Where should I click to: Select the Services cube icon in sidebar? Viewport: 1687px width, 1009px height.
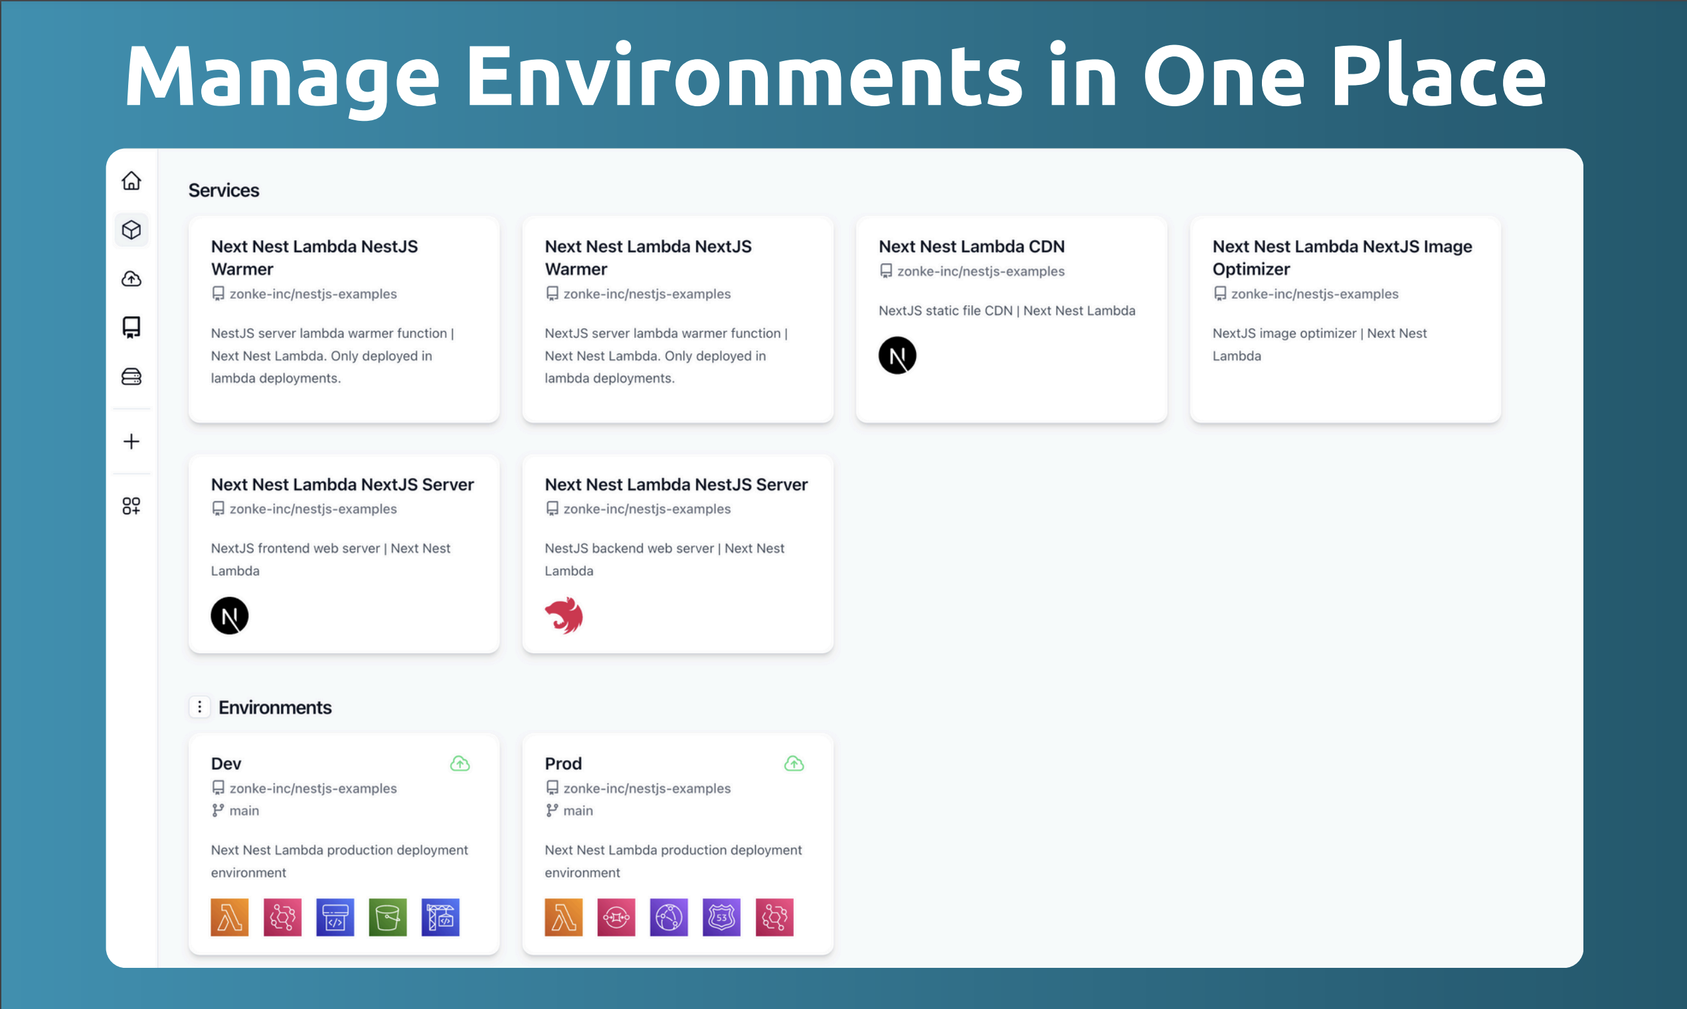click(x=132, y=230)
